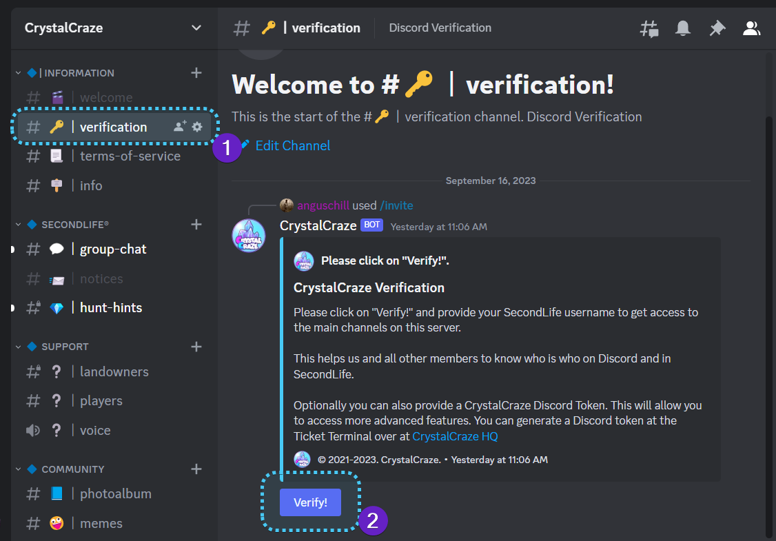Image resolution: width=776 pixels, height=541 pixels.
Task: Click the CrystalCraze Verification embed title
Action: pyautogui.click(x=369, y=287)
